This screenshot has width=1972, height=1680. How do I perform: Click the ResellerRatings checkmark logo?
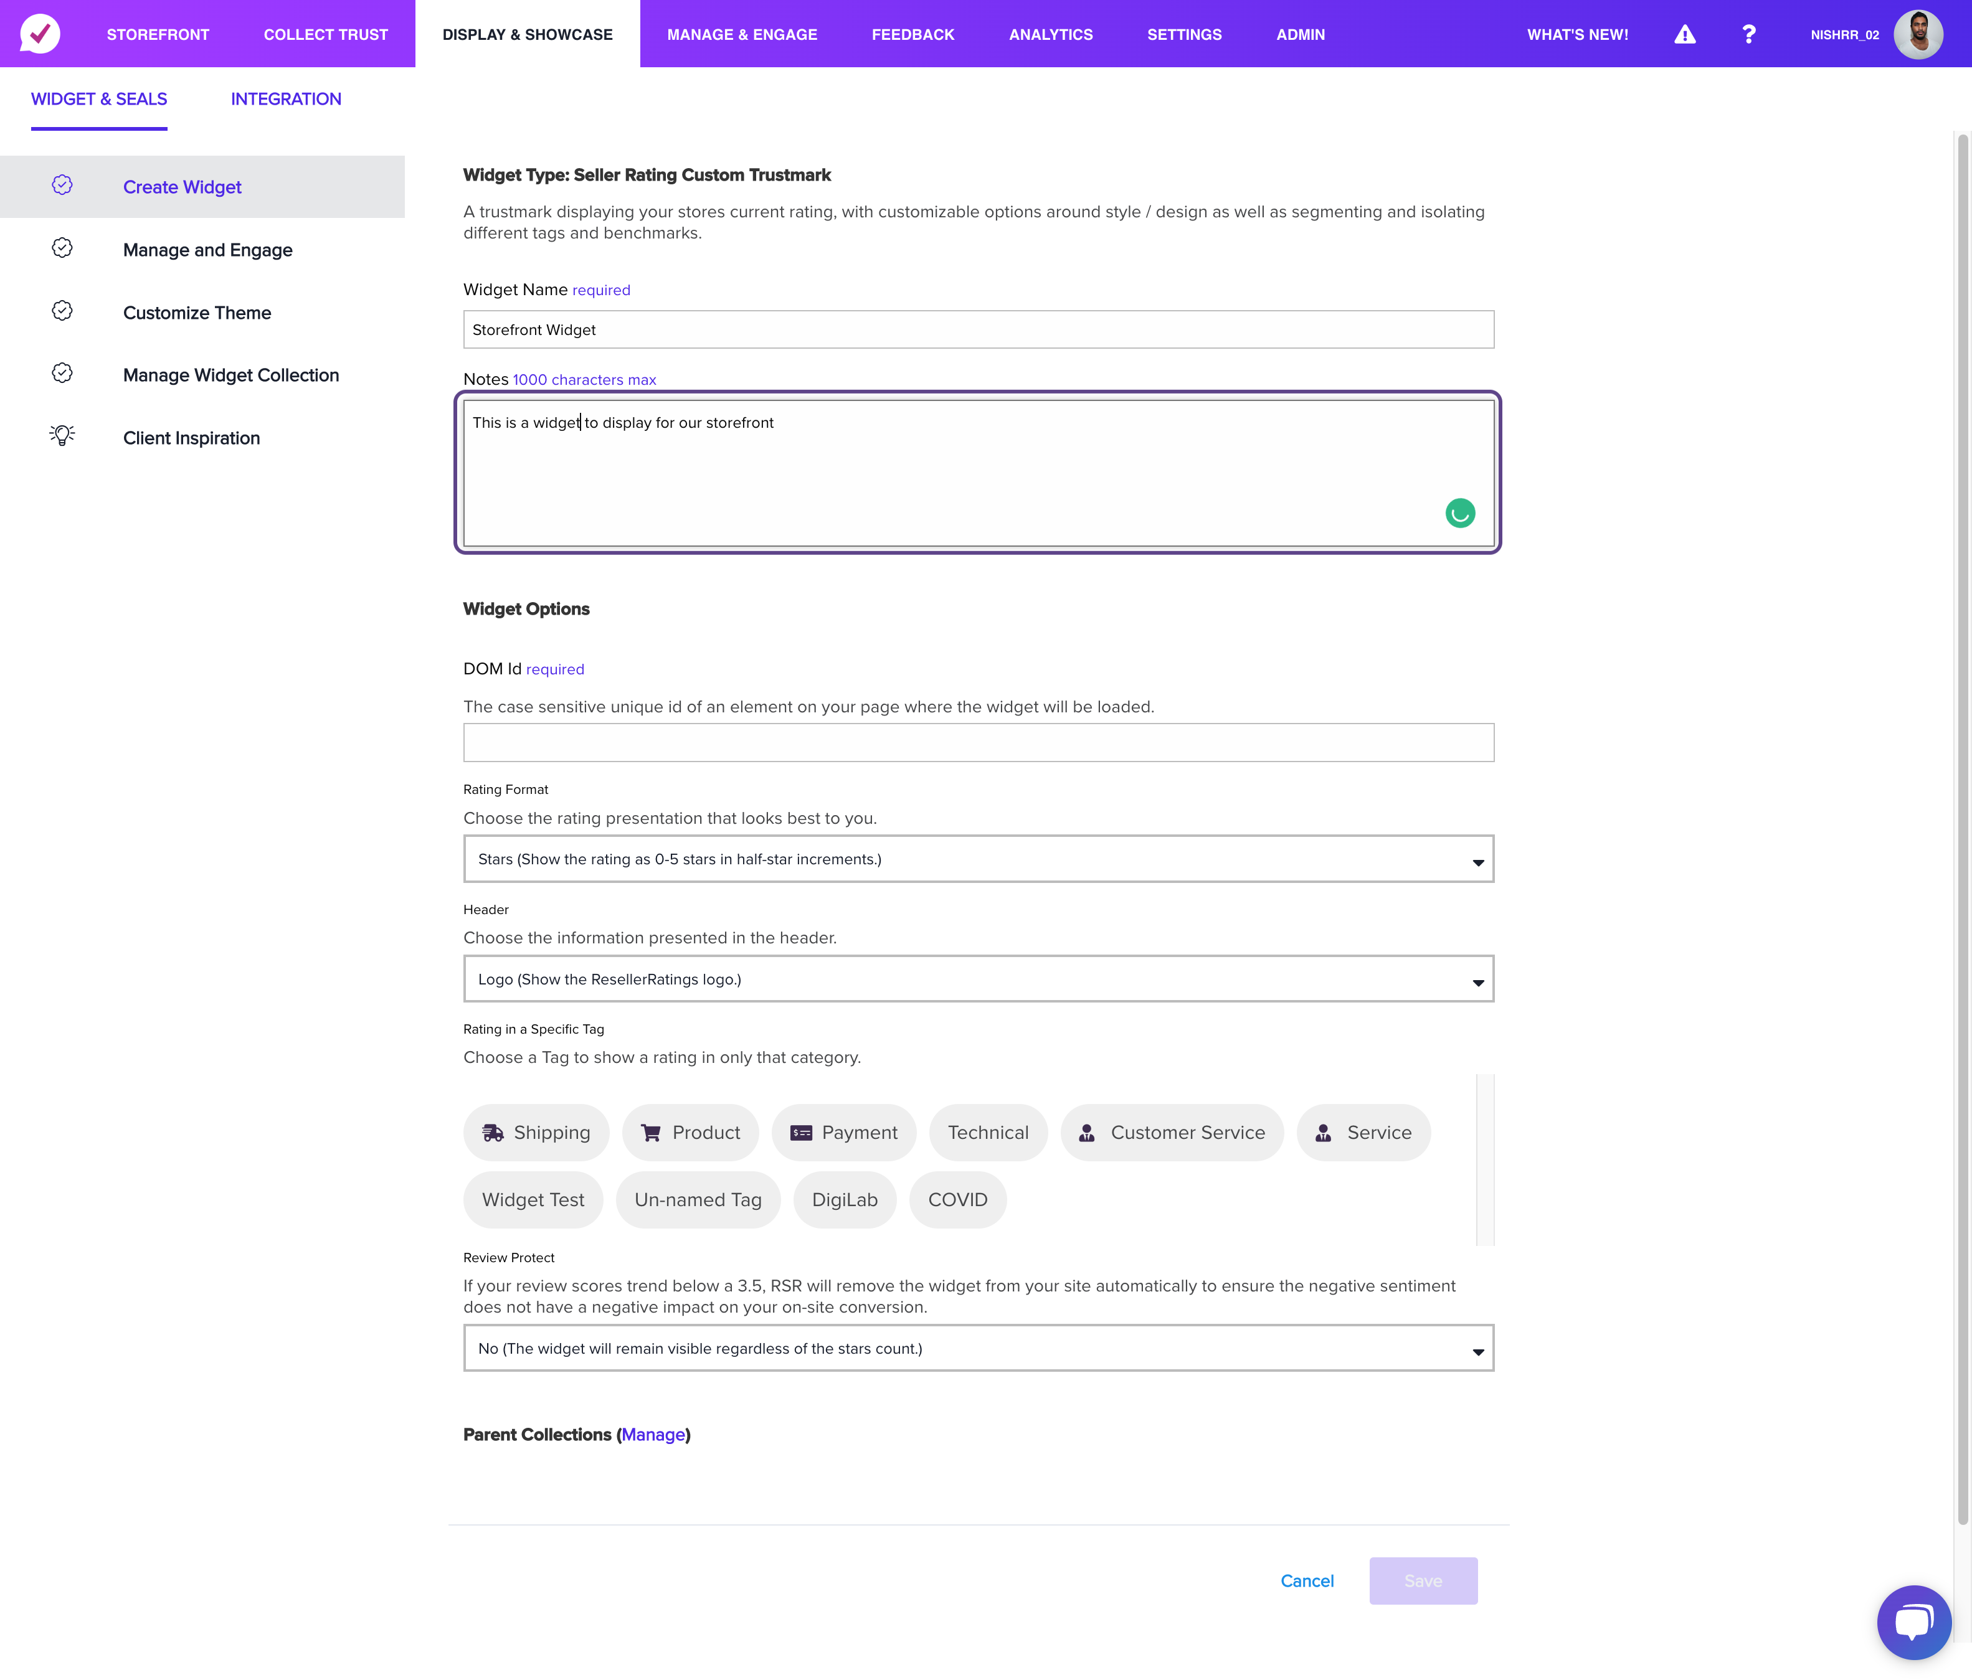40,33
